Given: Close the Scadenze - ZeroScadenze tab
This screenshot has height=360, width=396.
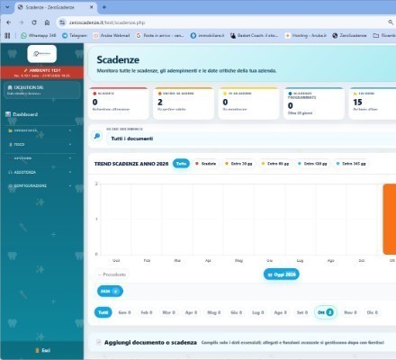Looking at the screenshot, I should pos(92,7).
